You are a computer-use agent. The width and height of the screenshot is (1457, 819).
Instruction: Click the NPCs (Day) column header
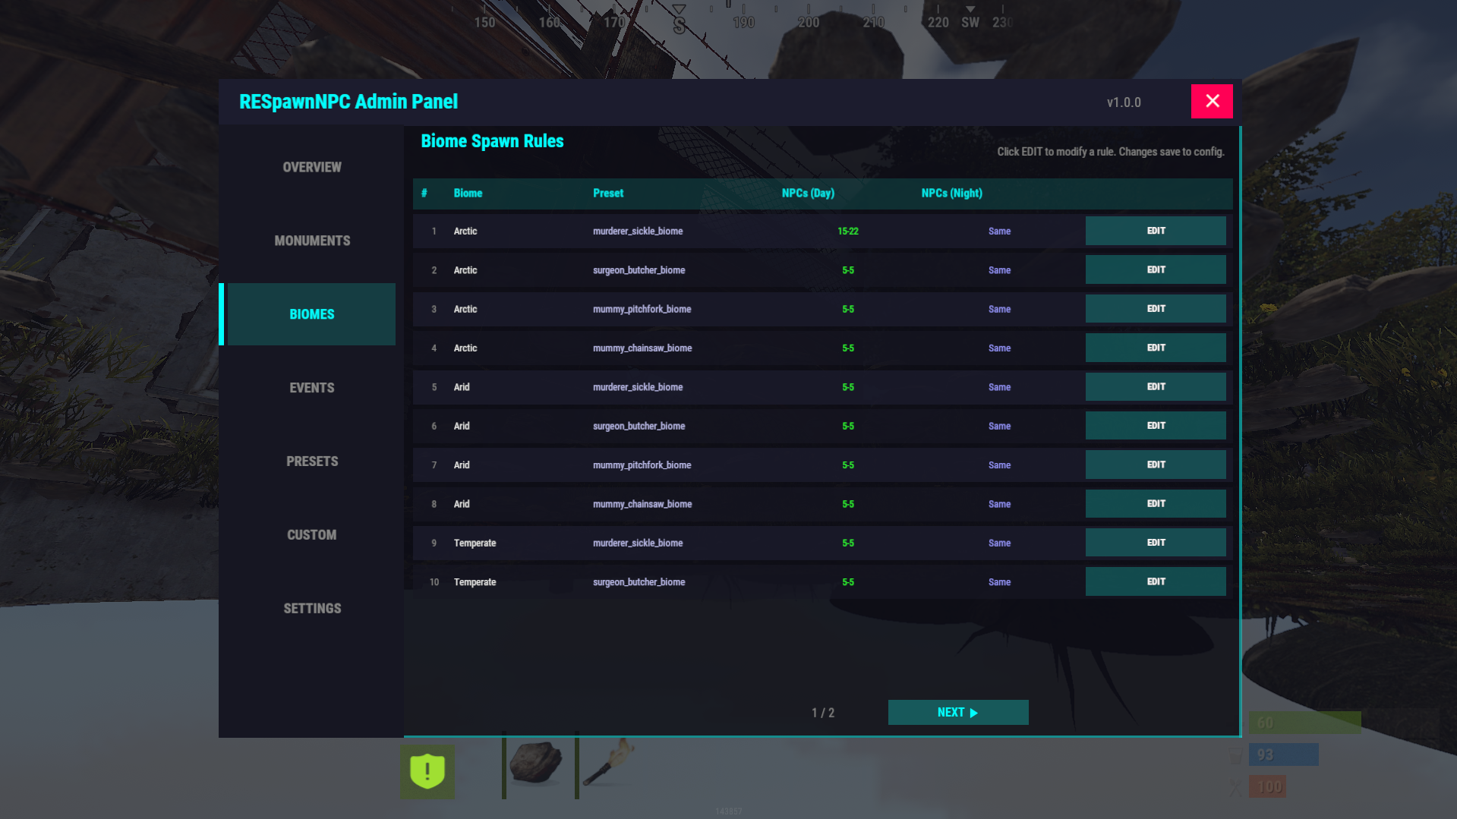pyautogui.click(x=808, y=194)
